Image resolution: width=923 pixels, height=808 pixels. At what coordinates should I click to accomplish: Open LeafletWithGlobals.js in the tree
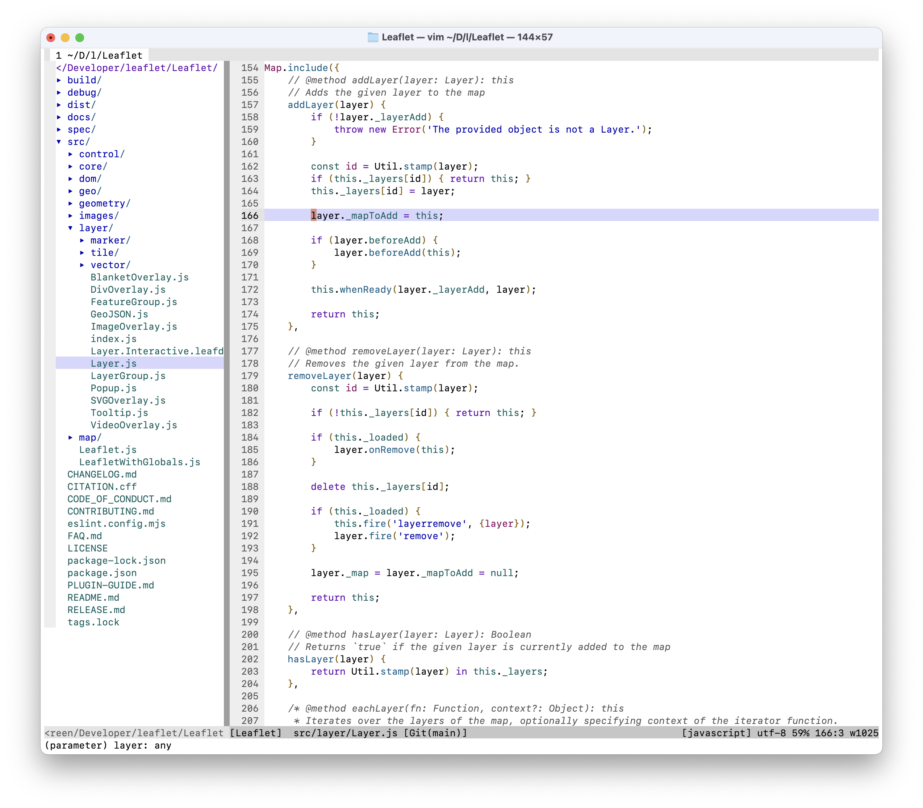click(x=140, y=462)
